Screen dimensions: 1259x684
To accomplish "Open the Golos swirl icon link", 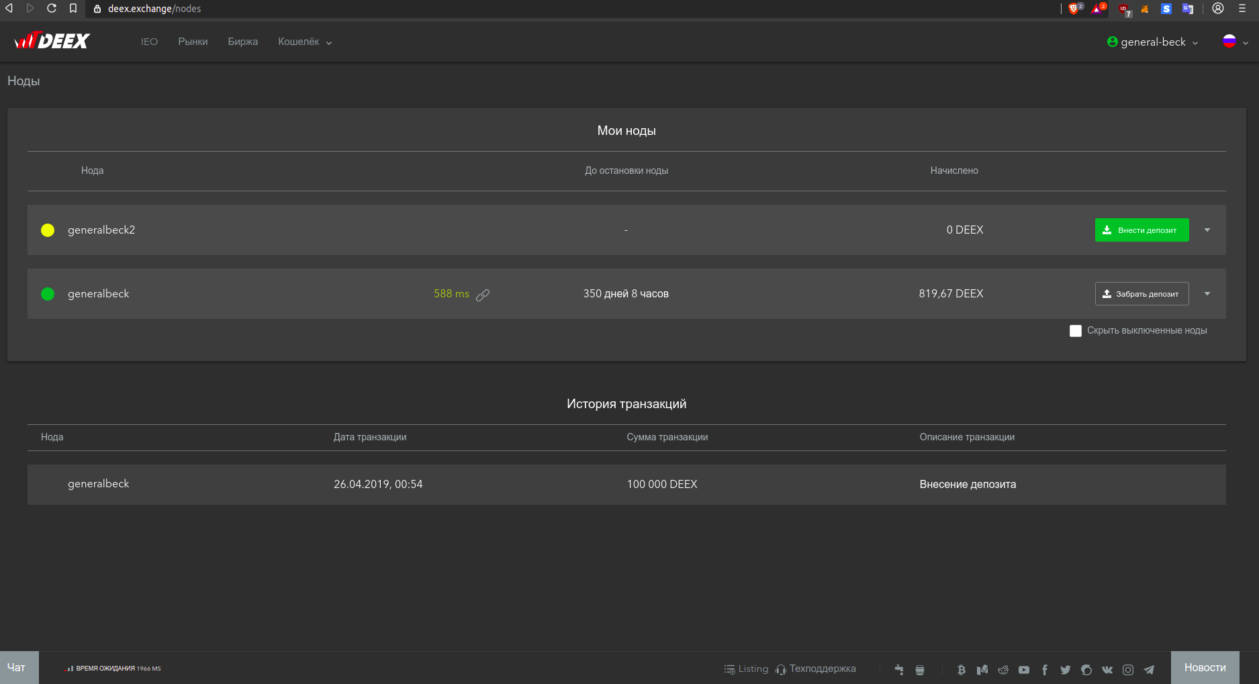I will click(1086, 669).
